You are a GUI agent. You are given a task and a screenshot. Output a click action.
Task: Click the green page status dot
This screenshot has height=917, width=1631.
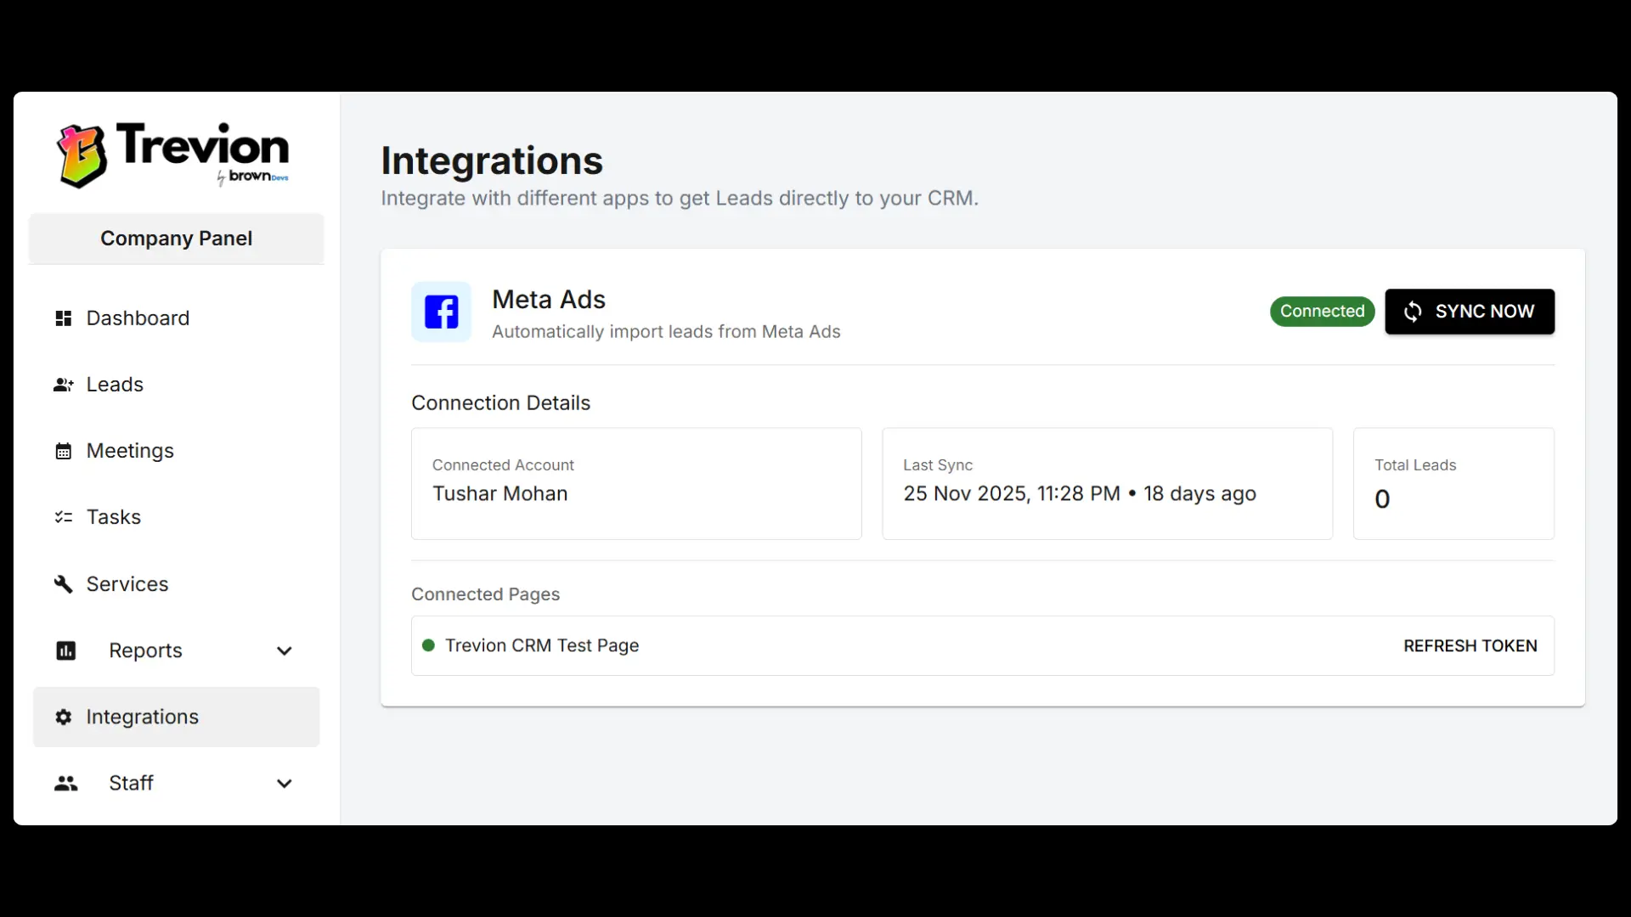click(x=429, y=645)
